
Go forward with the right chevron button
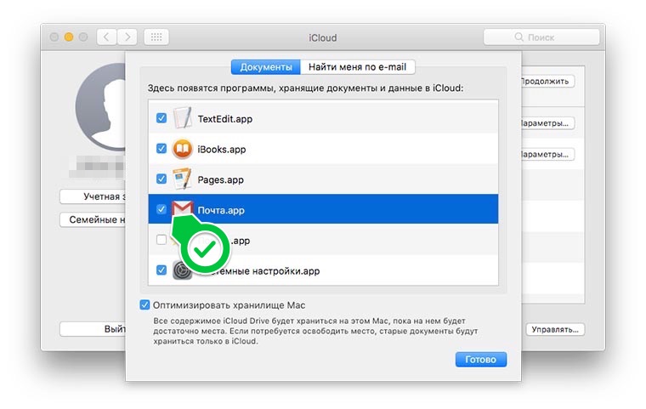(x=127, y=37)
